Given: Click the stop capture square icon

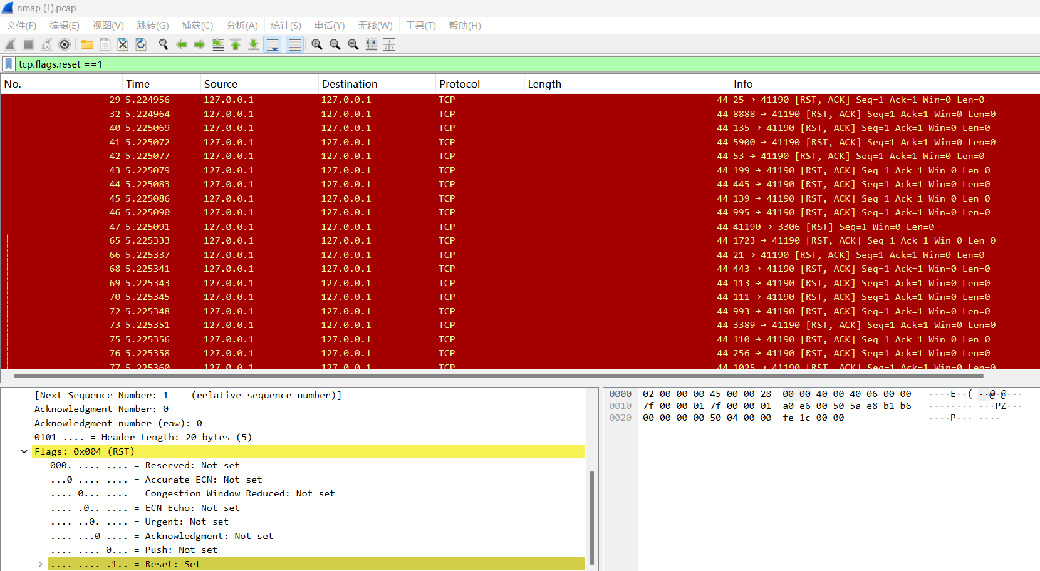Looking at the screenshot, I should (28, 44).
